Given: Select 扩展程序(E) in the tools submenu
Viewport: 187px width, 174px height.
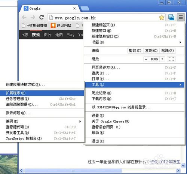Looking at the screenshot, I should [x=42, y=93].
